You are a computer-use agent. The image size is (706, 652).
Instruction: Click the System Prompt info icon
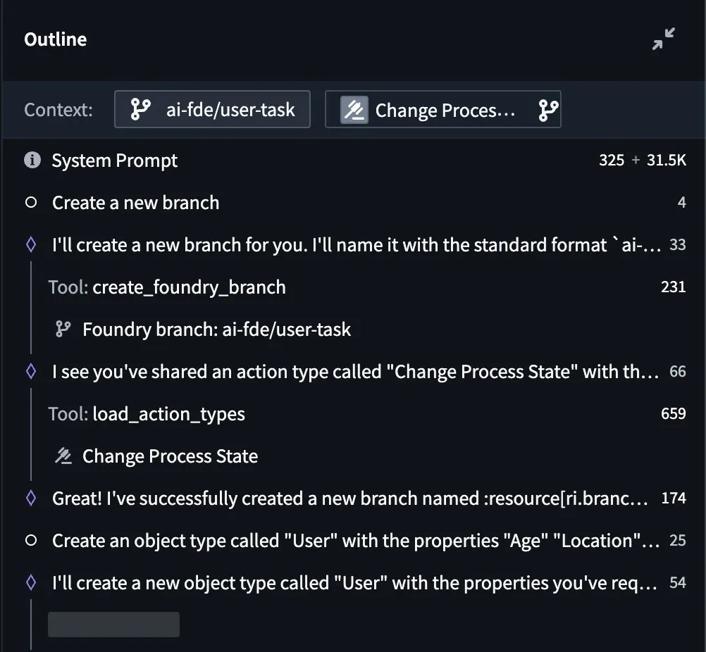pyautogui.click(x=32, y=160)
